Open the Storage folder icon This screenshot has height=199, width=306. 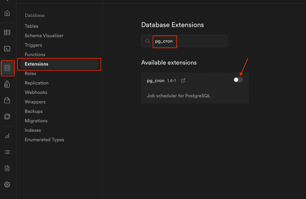click(7, 100)
